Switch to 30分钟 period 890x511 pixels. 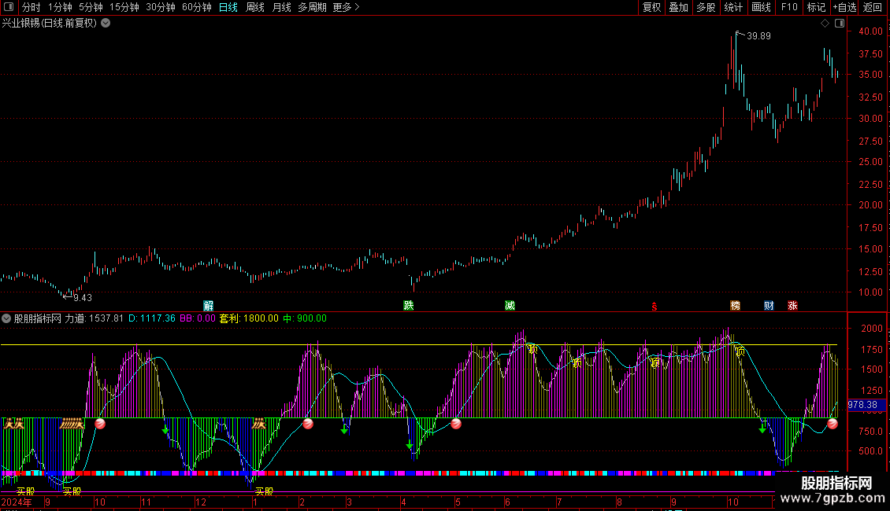[x=161, y=7]
